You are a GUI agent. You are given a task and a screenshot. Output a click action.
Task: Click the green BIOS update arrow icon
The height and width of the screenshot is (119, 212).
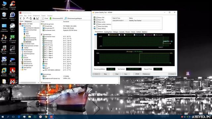point(50,19)
